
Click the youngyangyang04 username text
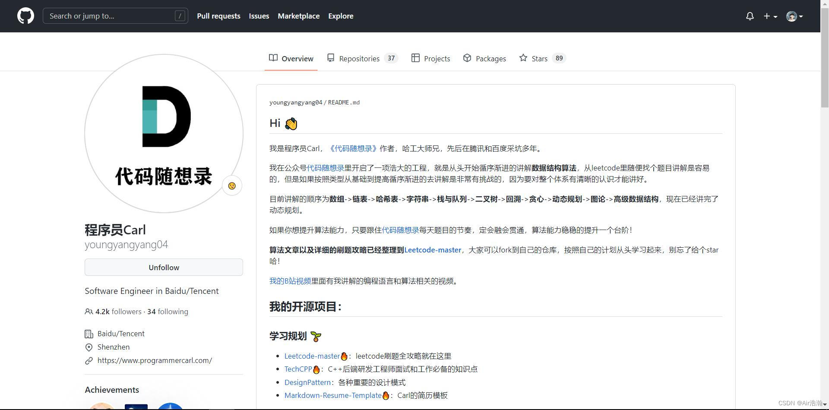tap(126, 245)
